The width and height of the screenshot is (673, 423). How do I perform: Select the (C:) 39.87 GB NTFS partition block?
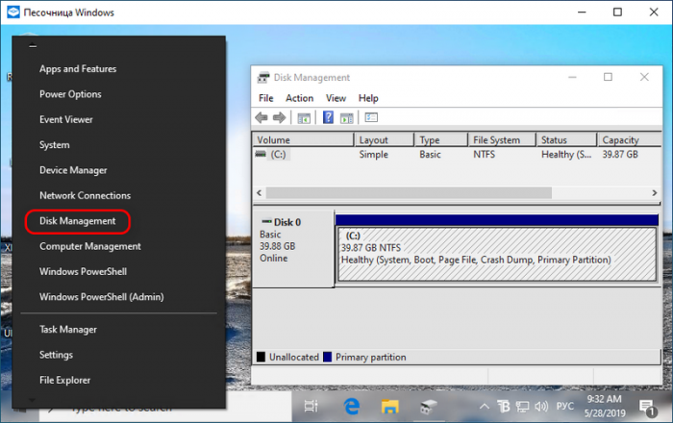tap(497, 254)
